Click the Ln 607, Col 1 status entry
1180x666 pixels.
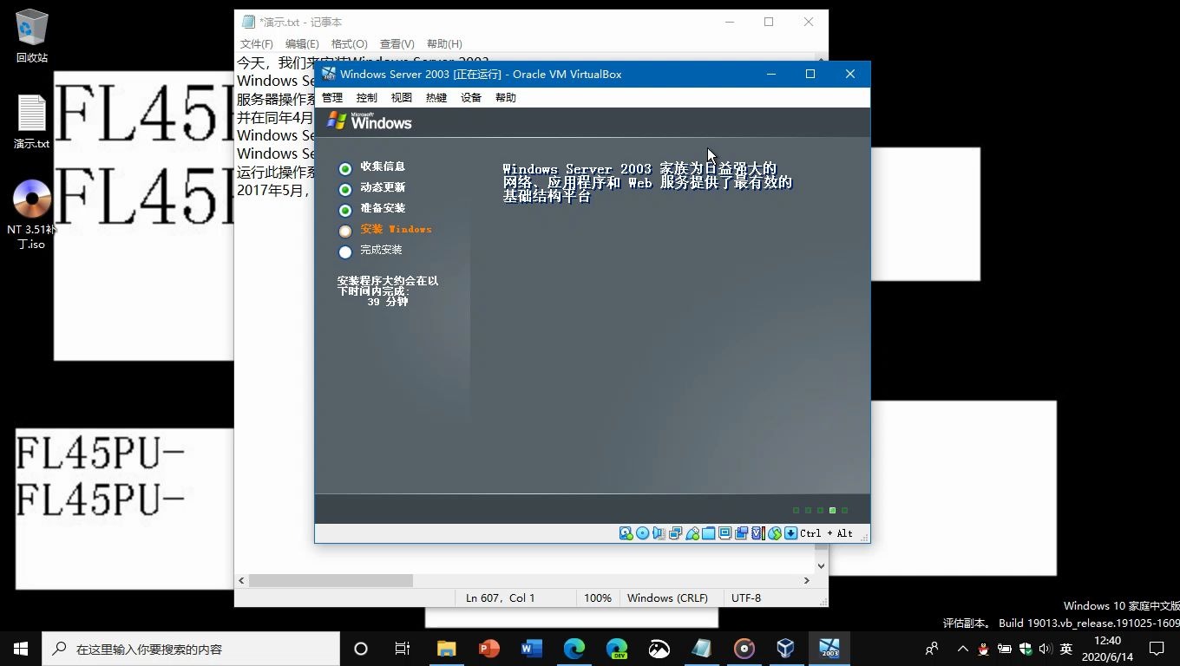tap(501, 597)
